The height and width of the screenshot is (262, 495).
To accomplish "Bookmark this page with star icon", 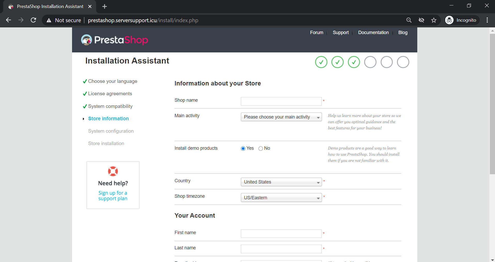I will pos(434,20).
